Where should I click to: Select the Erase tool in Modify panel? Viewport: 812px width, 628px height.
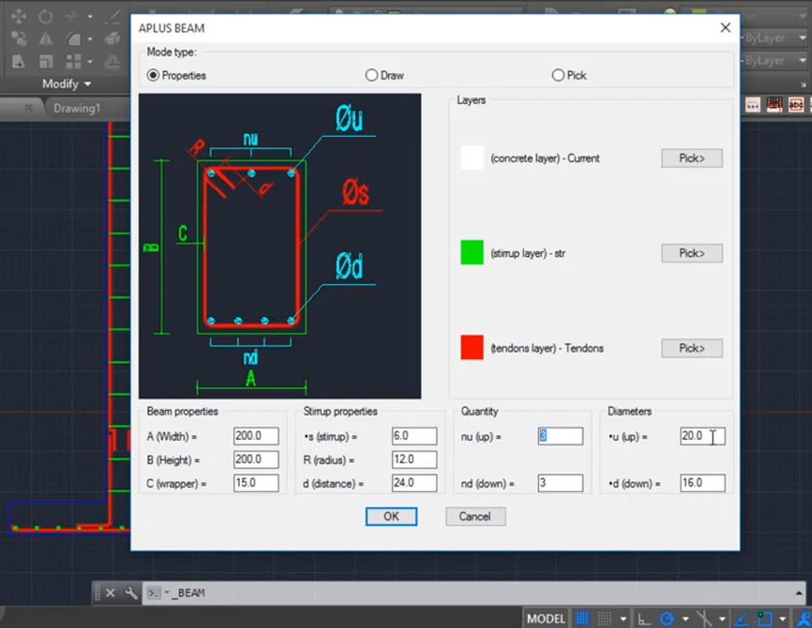pos(112,16)
